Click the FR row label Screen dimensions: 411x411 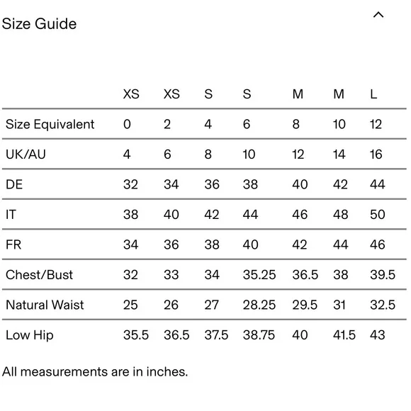13,244
